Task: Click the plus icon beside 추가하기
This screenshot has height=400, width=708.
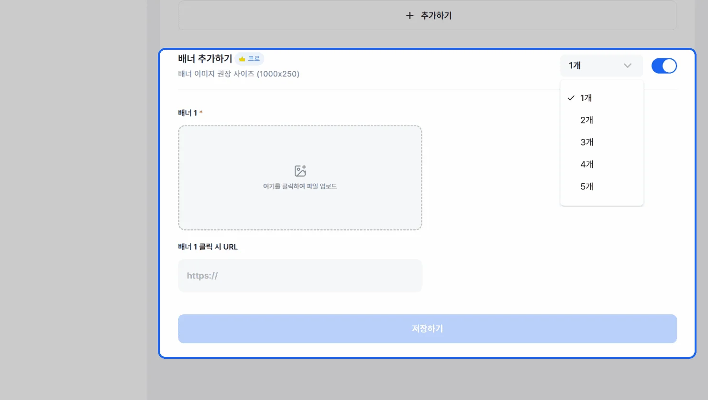Action: click(x=409, y=15)
